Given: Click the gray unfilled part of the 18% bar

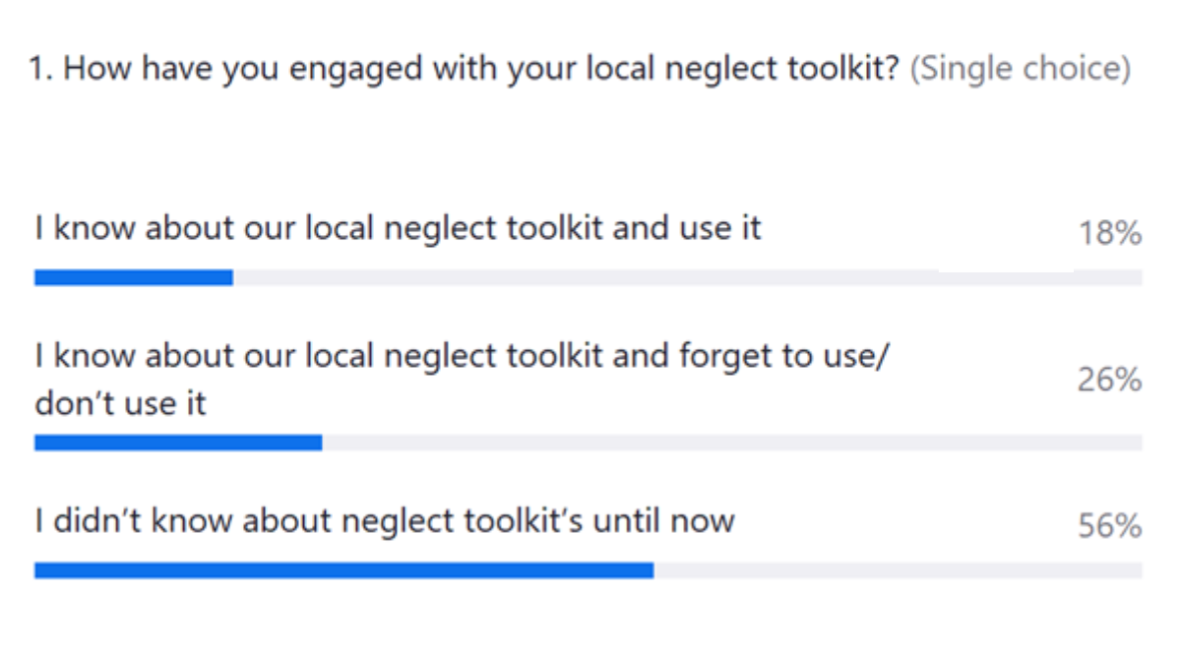Looking at the screenshot, I should point(687,278).
